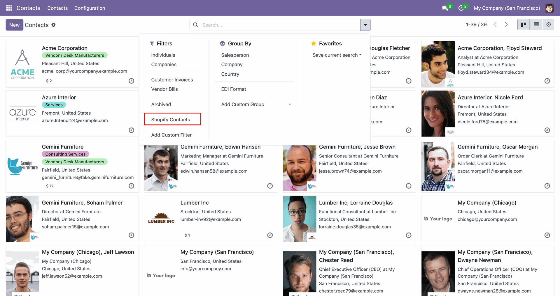Group contacts by Salesperson

click(x=235, y=55)
